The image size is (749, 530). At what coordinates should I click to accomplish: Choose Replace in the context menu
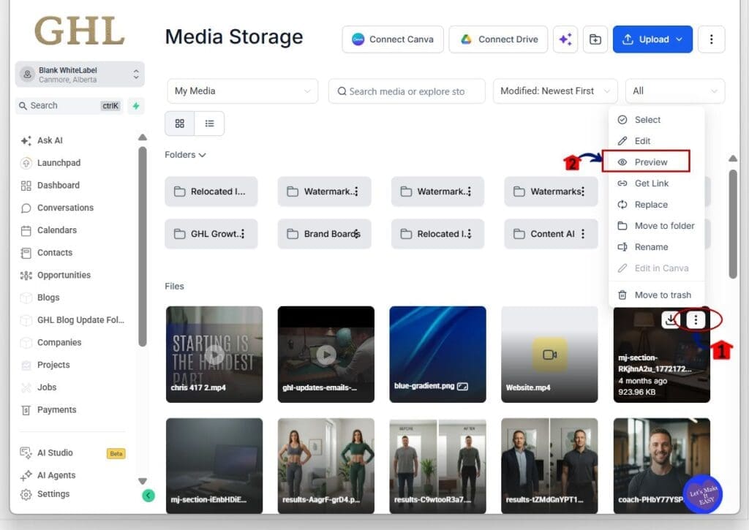click(x=656, y=205)
